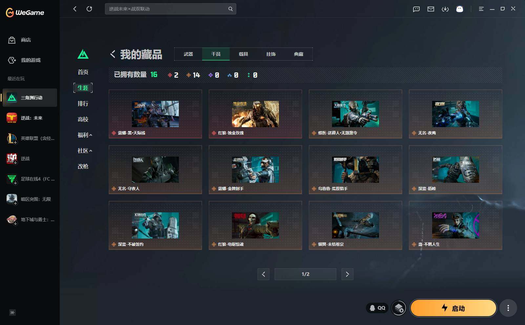Click the 最近在玩 section label

pos(16,79)
